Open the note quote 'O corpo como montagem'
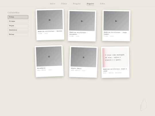 click(x=115, y=57)
